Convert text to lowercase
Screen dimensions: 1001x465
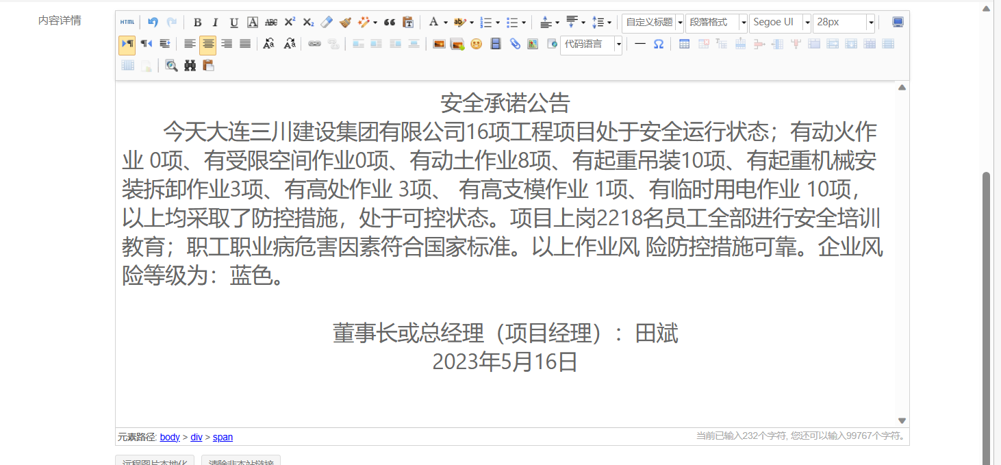pyautogui.click(x=289, y=44)
